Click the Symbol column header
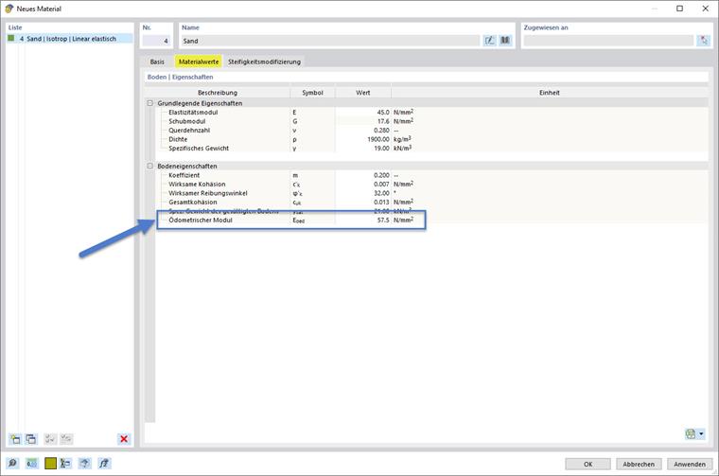This screenshot has width=719, height=476. pyautogui.click(x=312, y=93)
